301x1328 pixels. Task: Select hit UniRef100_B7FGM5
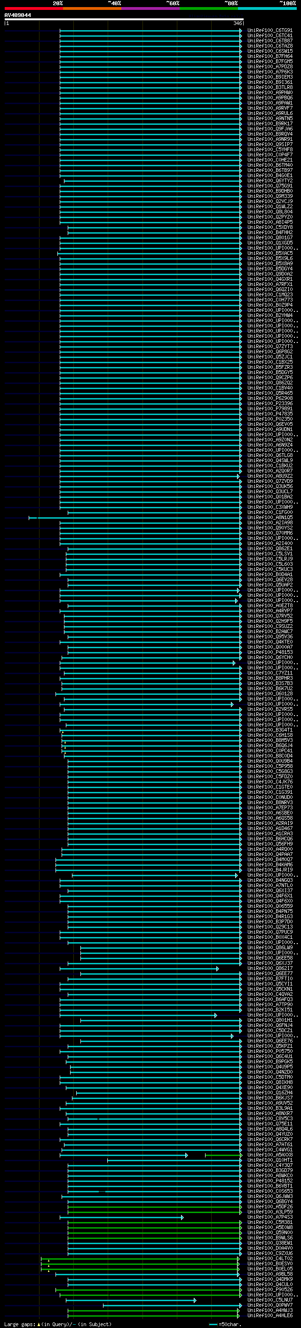269,61
